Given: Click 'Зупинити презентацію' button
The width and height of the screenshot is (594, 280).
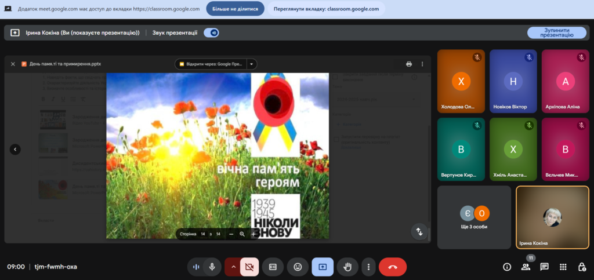Looking at the screenshot, I should pyautogui.click(x=556, y=32).
